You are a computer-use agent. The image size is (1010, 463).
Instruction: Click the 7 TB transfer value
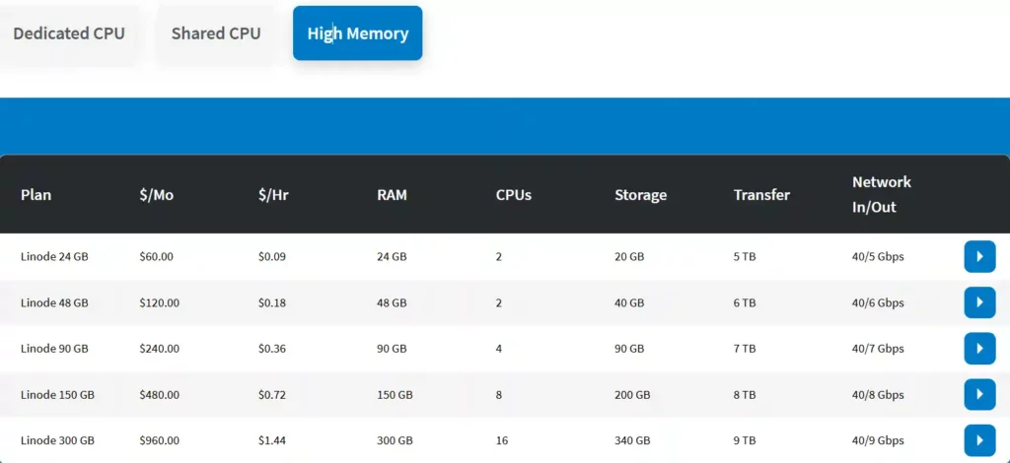pyautogui.click(x=745, y=349)
